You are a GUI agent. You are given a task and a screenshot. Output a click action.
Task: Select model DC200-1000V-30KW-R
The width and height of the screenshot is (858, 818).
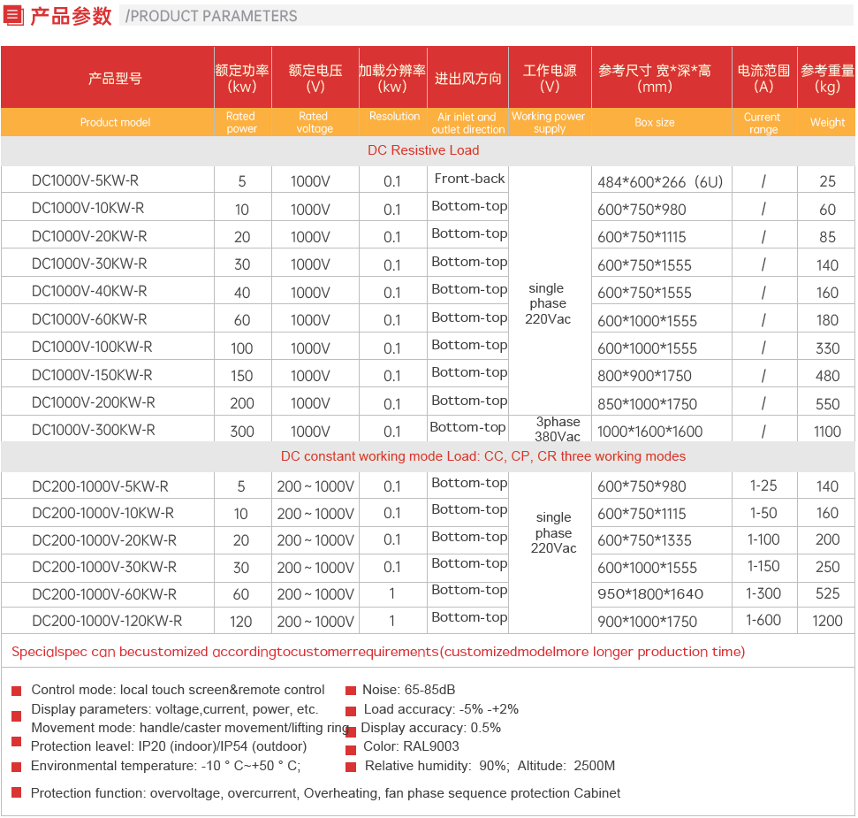pos(104,567)
